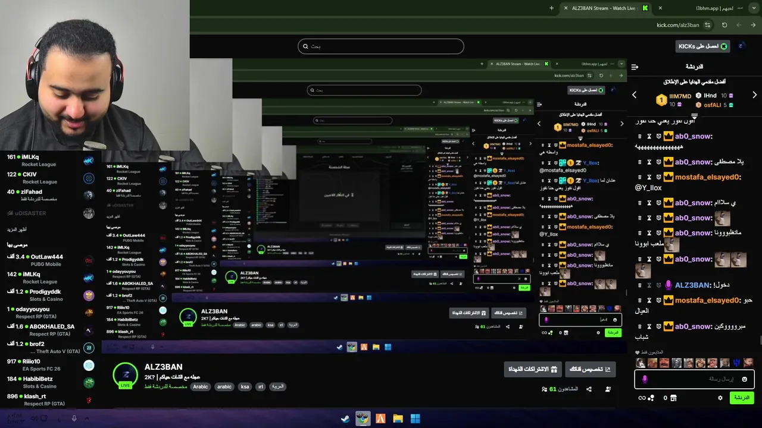
Task: Click the follow user icon below stream
Action: click(608, 389)
